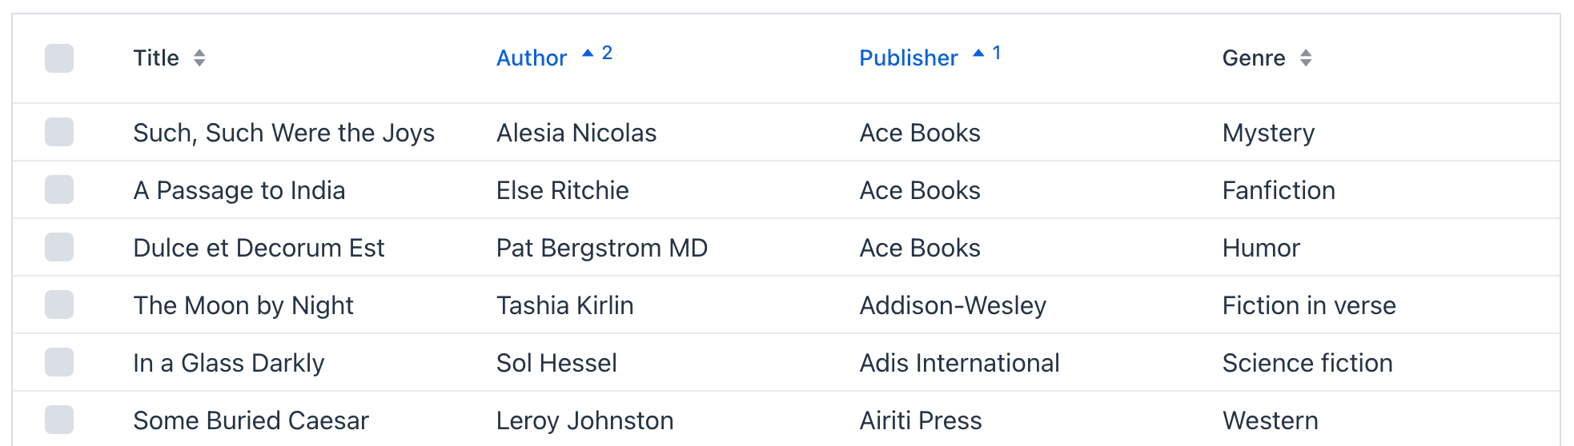
Task: Click the Pat Bergstrom MD cell
Action: pyautogui.click(x=602, y=248)
